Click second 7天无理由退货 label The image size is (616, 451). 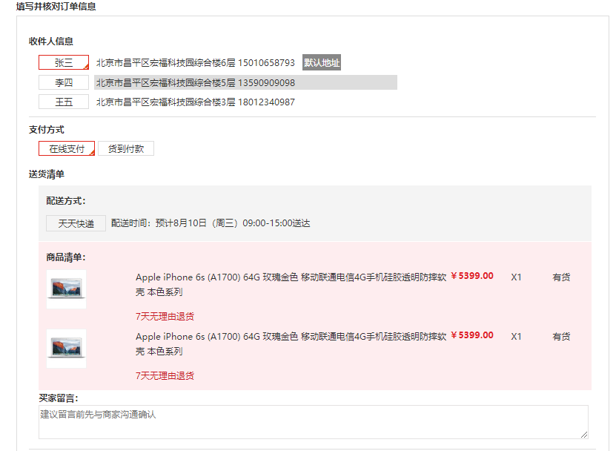click(x=165, y=376)
